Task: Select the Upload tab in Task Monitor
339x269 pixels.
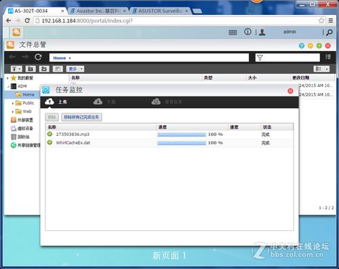Action: pos(56,102)
